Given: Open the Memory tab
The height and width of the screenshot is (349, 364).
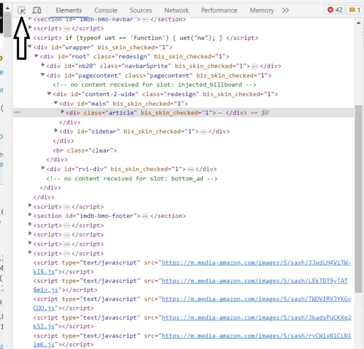Looking at the screenshot, I should (262, 10).
